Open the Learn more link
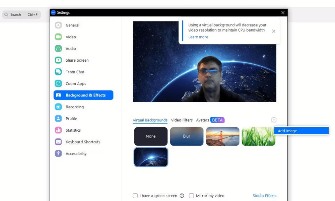The image size is (335, 201). pyautogui.click(x=198, y=37)
